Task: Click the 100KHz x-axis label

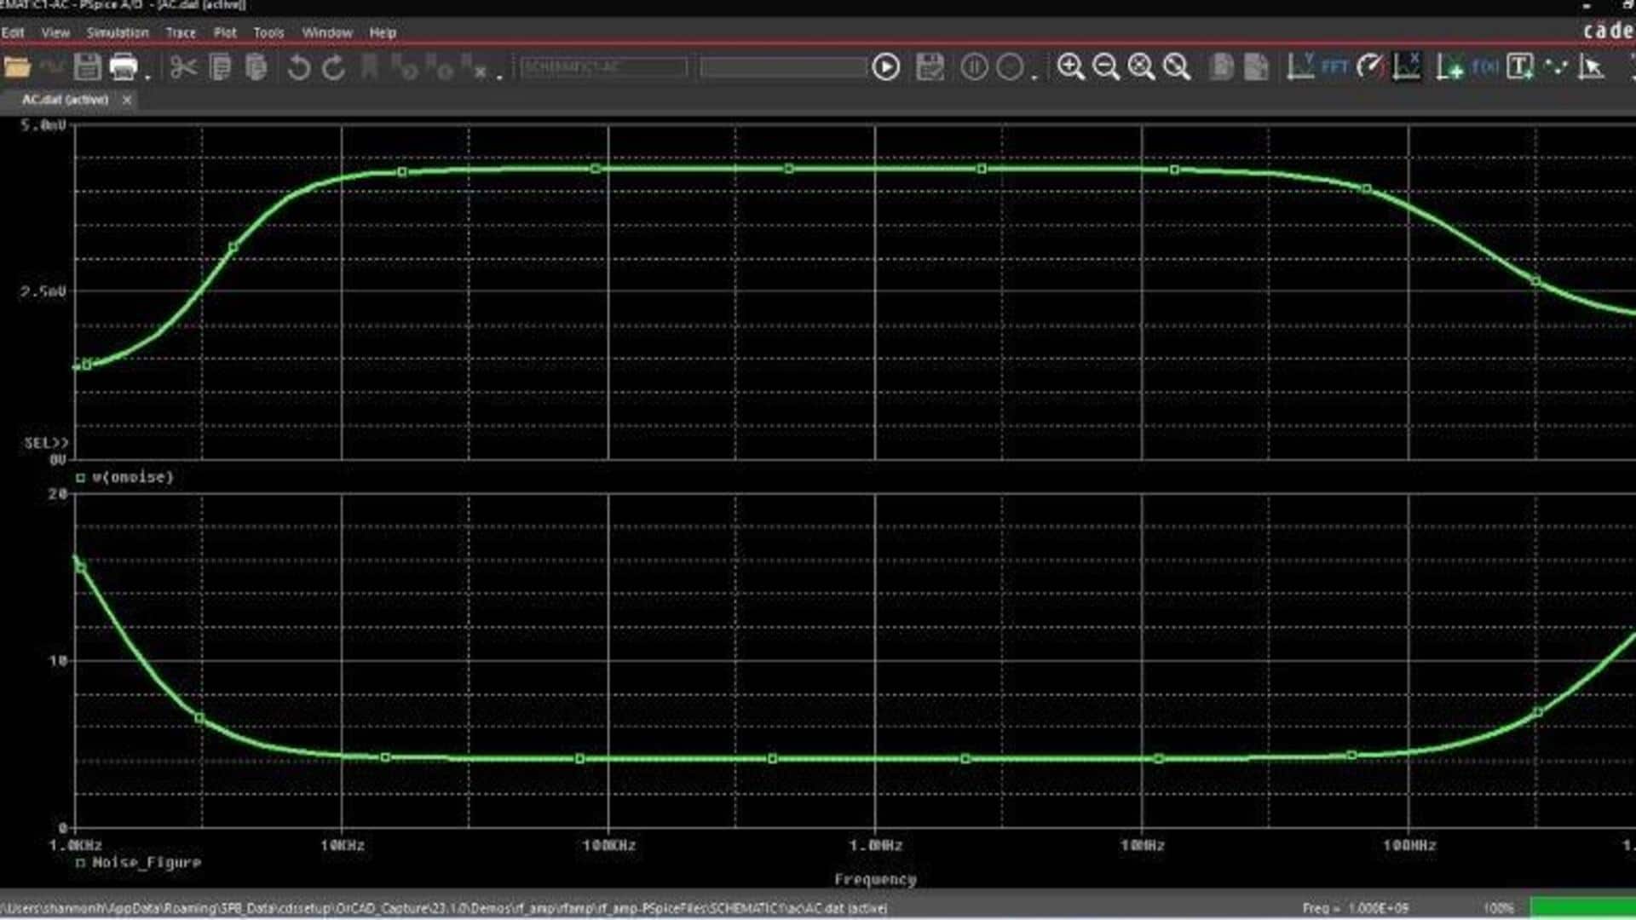Action: 608,846
